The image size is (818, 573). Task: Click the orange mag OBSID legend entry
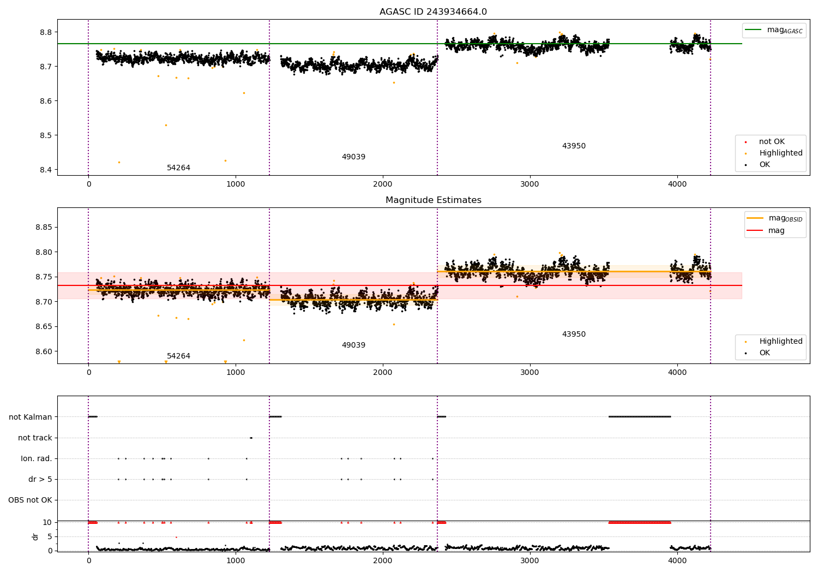(x=774, y=218)
